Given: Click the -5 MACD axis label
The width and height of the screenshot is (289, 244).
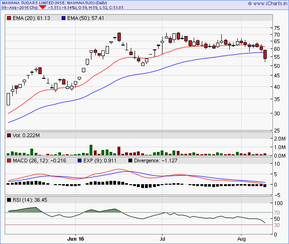Looking at the screenshot, I should [x=277, y=195].
